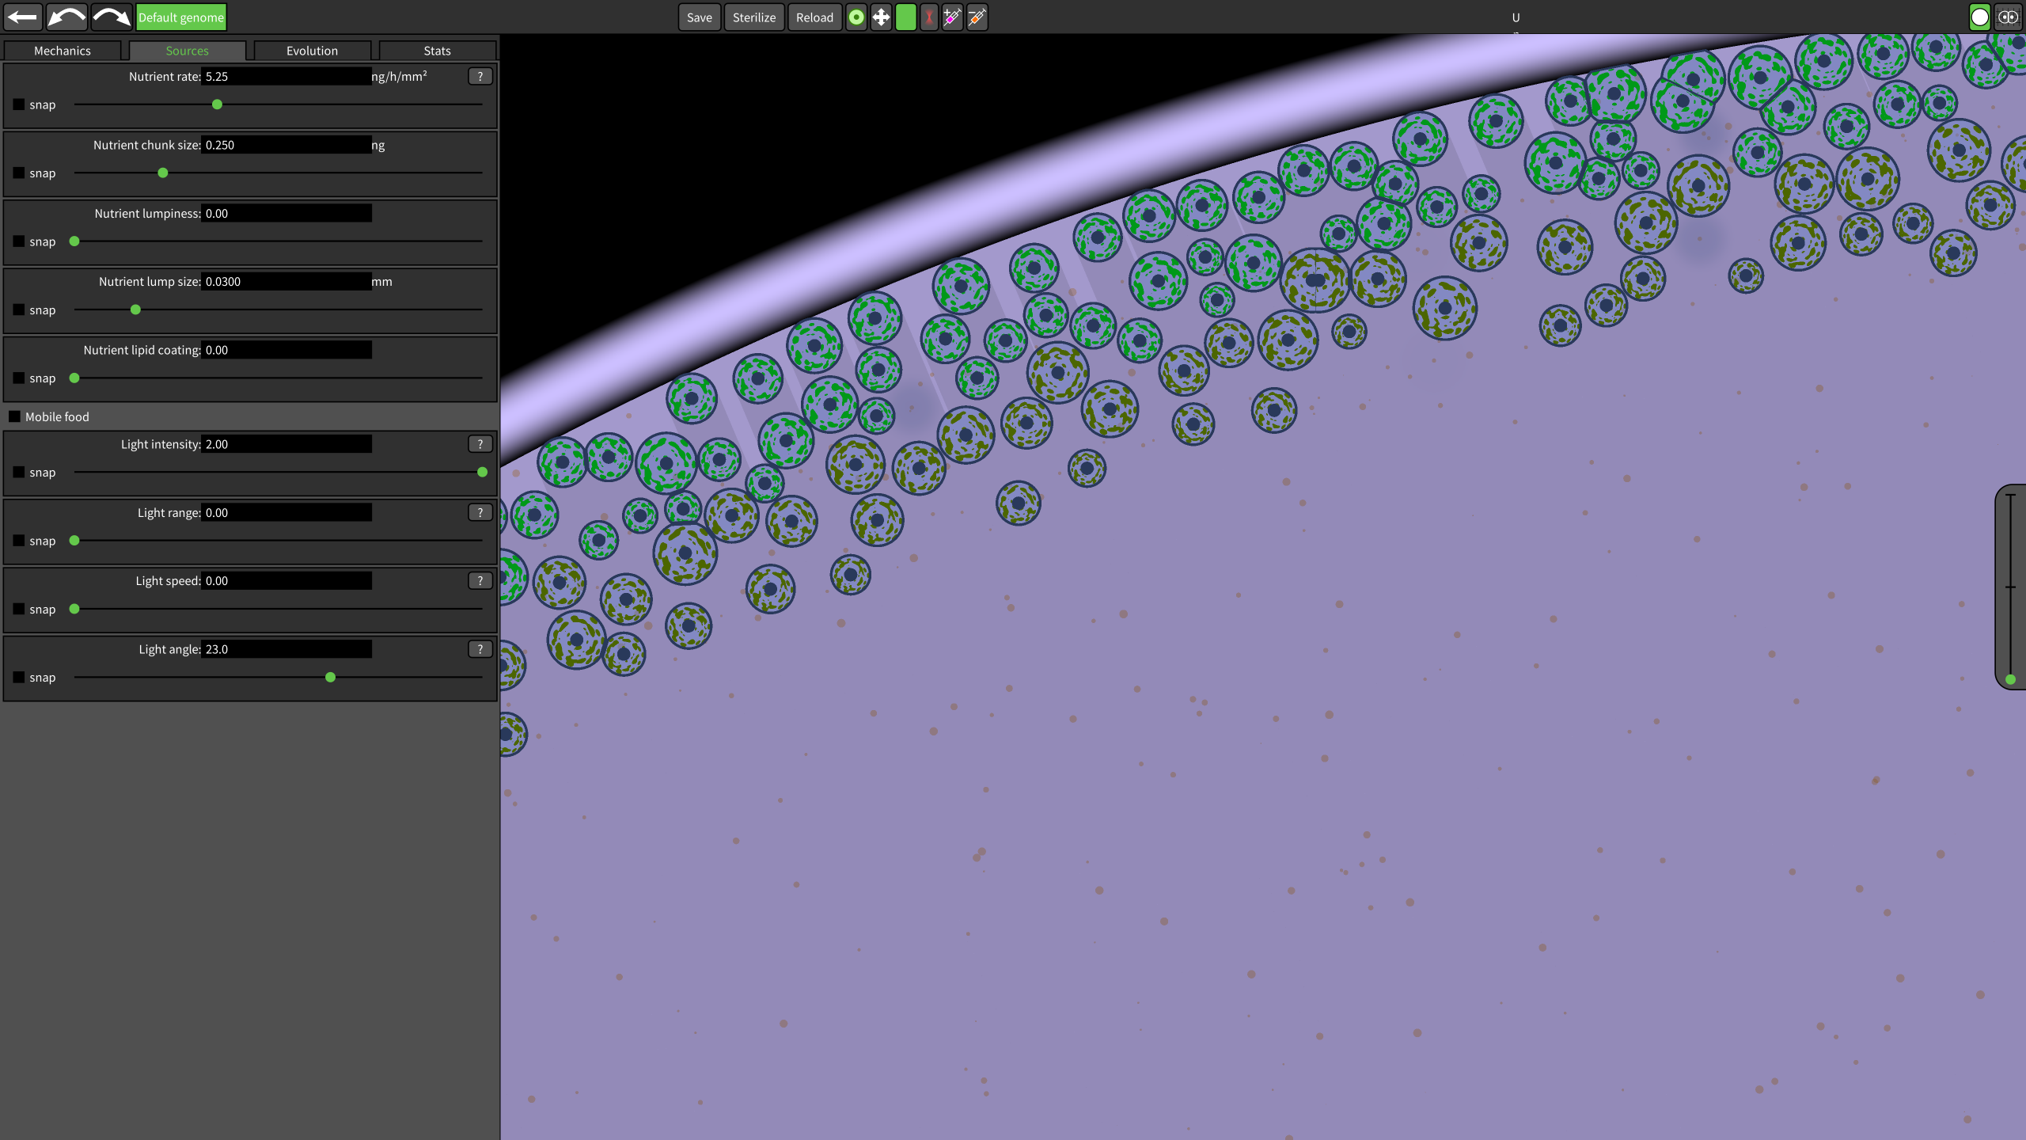Viewport: 2026px width, 1140px height.
Task: Click the Sterilize button
Action: 754,17
